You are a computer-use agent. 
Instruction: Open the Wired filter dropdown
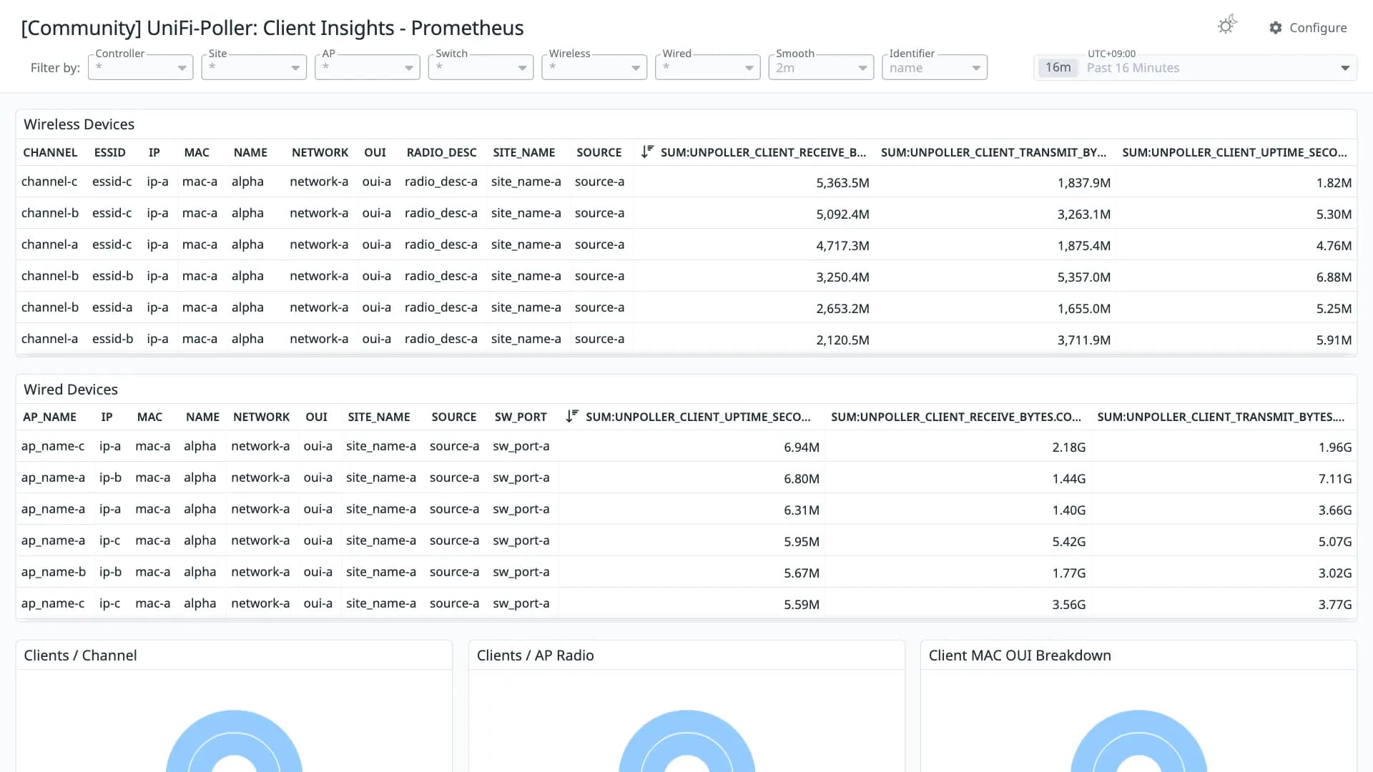708,67
